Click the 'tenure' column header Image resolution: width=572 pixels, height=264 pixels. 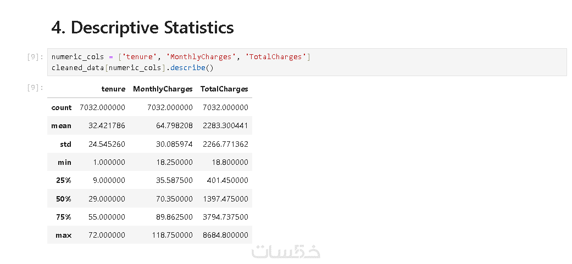click(113, 89)
